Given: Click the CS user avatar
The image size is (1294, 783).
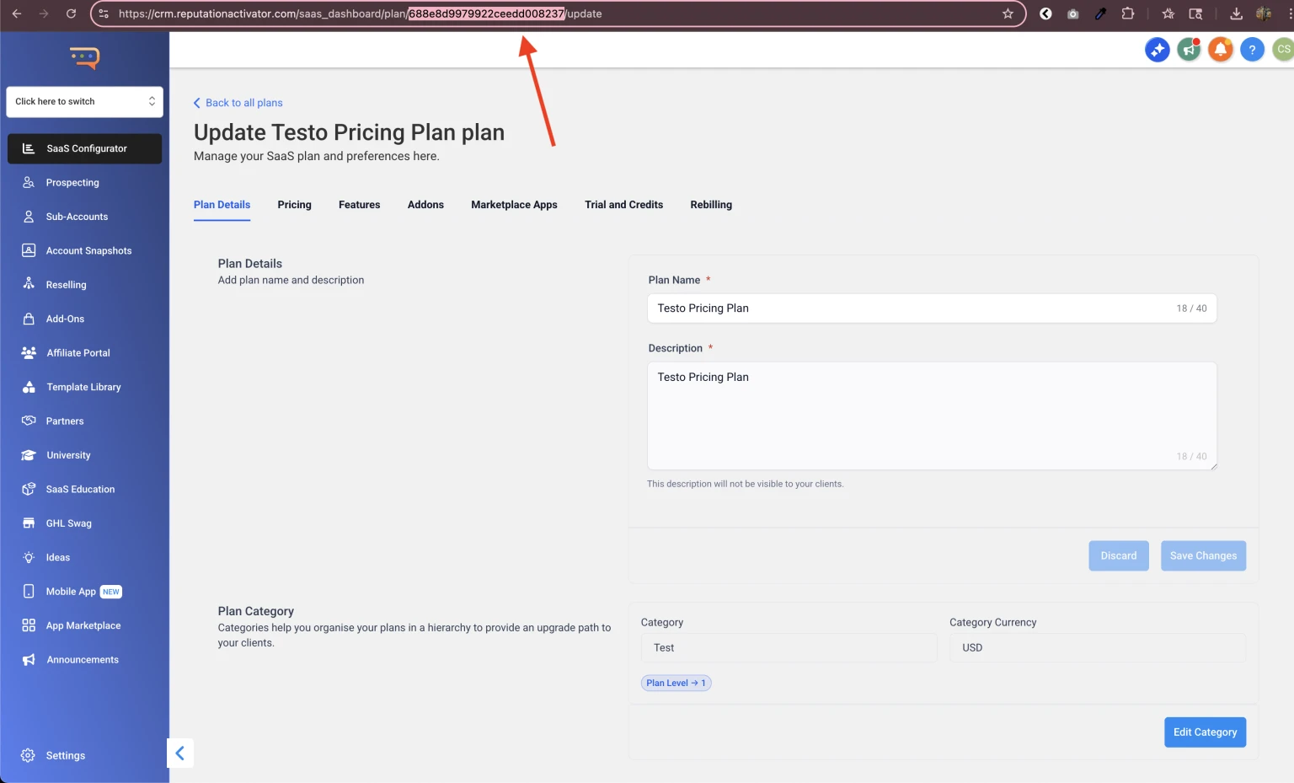Looking at the screenshot, I should 1282,50.
